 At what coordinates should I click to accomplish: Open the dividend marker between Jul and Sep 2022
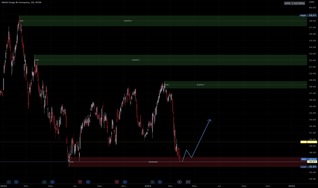point(88,182)
